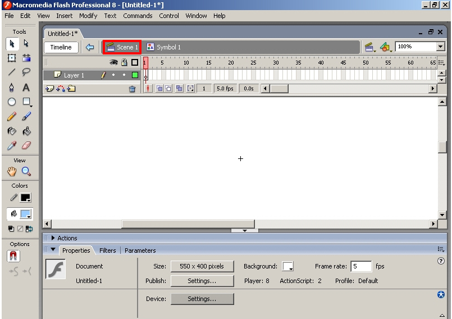
Task: Select the Subselection tool
Action: click(26, 44)
